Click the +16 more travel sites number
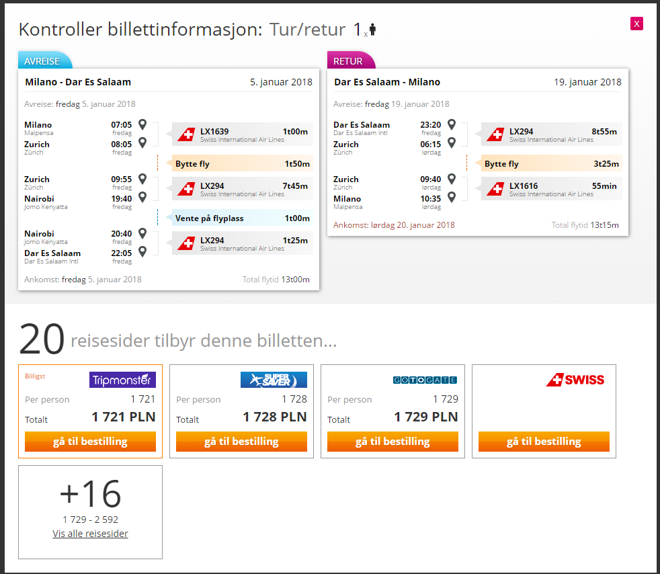Screen dimensions: 660x574 (x=91, y=493)
